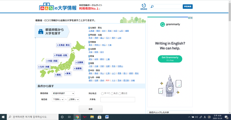Click the Big Ben illustration in the ad
Image resolution: width=231 pixels, height=120 pixels.
[170, 86]
